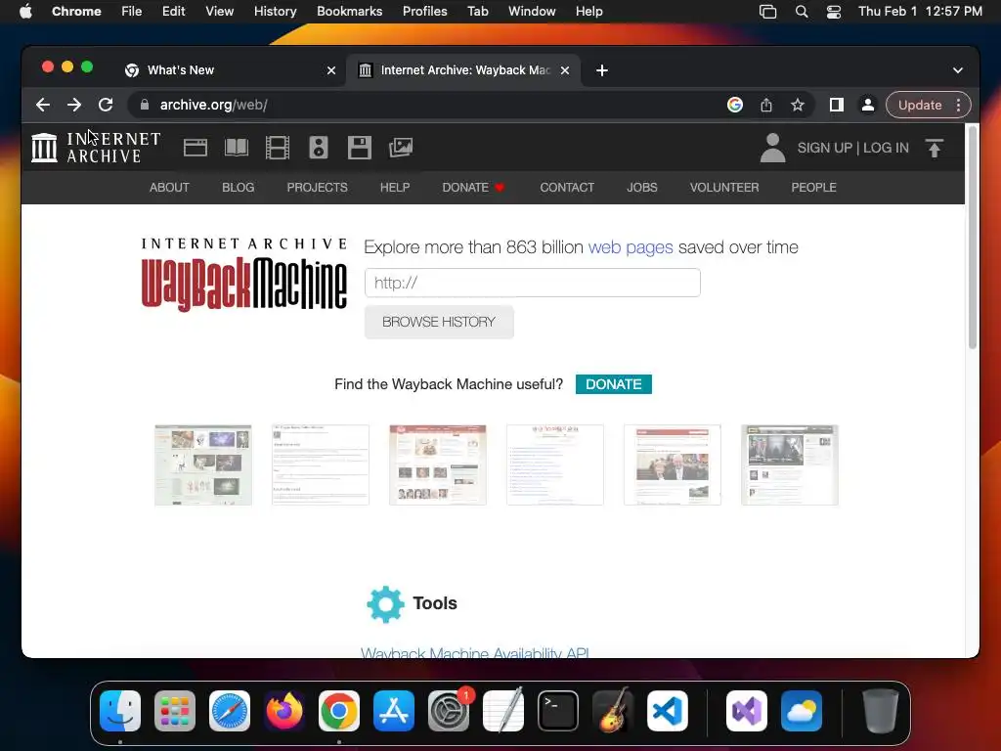Open the BLOG nav link
The image size is (1001, 751).
(239, 187)
